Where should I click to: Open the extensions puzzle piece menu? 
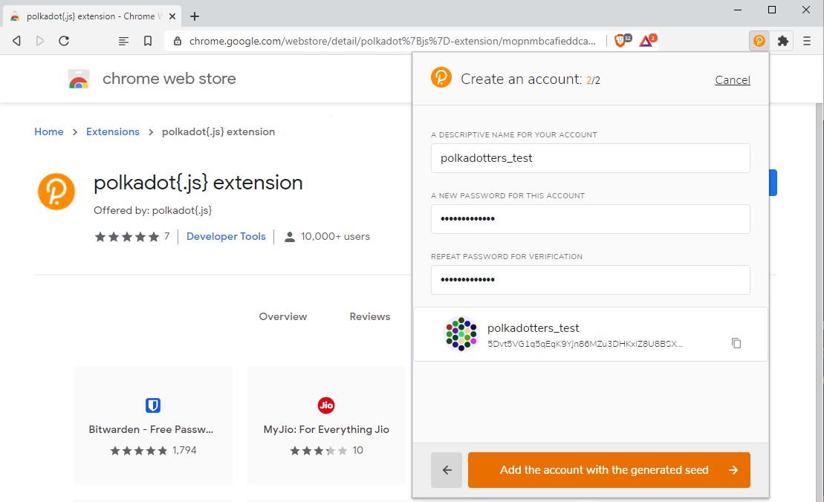(x=783, y=41)
